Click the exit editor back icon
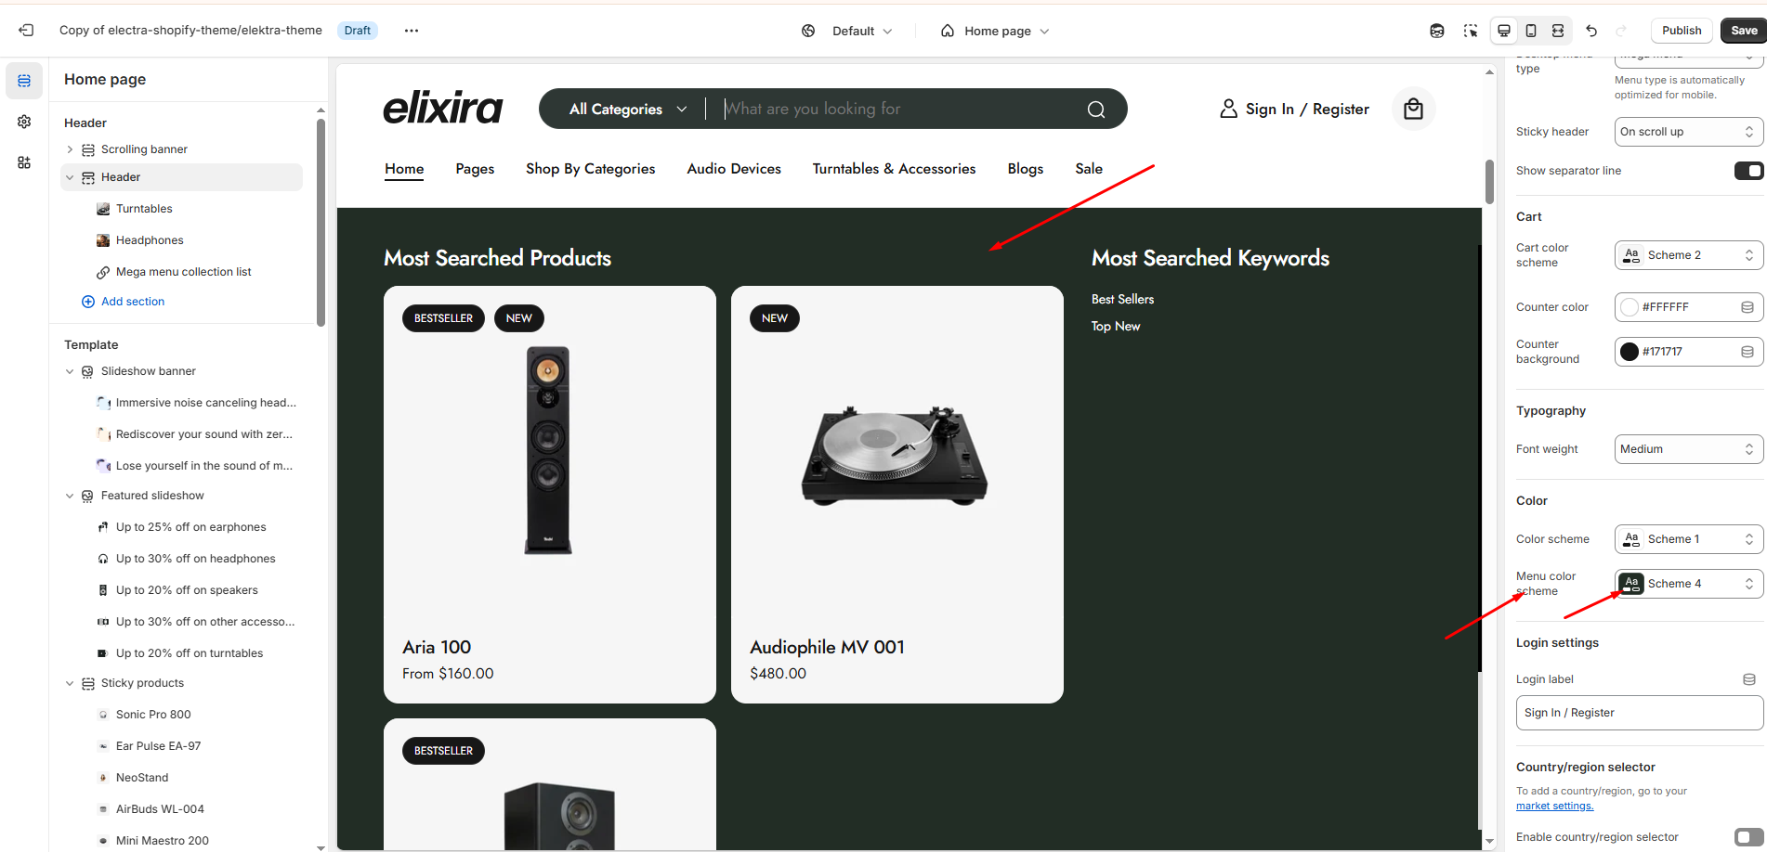The image size is (1767, 852). click(26, 31)
